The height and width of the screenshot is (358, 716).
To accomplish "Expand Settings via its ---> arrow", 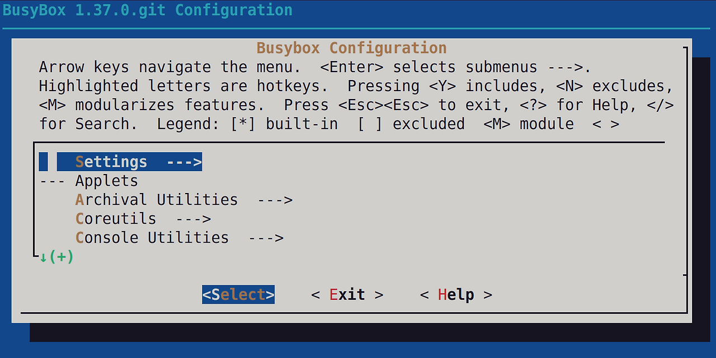I will point(185,162).
